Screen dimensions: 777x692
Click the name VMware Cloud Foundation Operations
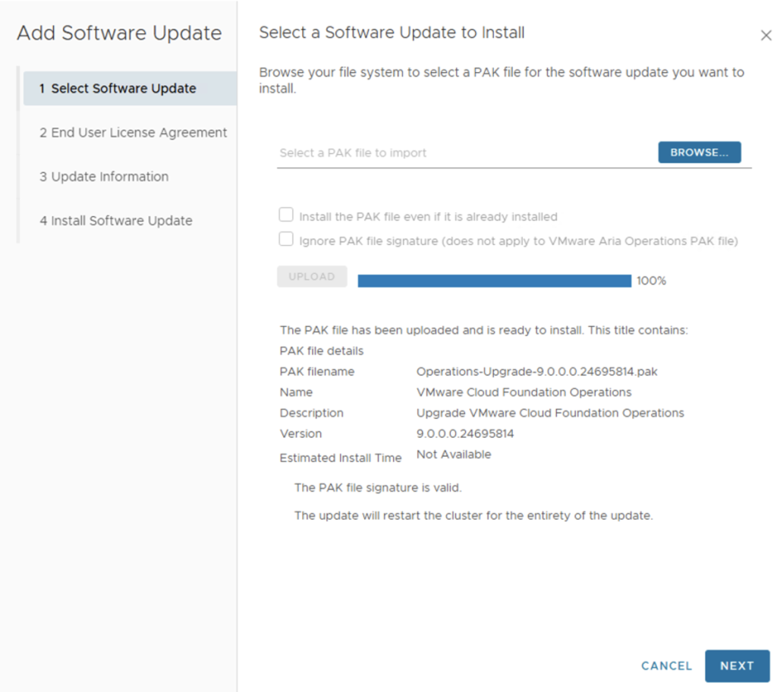(524, 392)
